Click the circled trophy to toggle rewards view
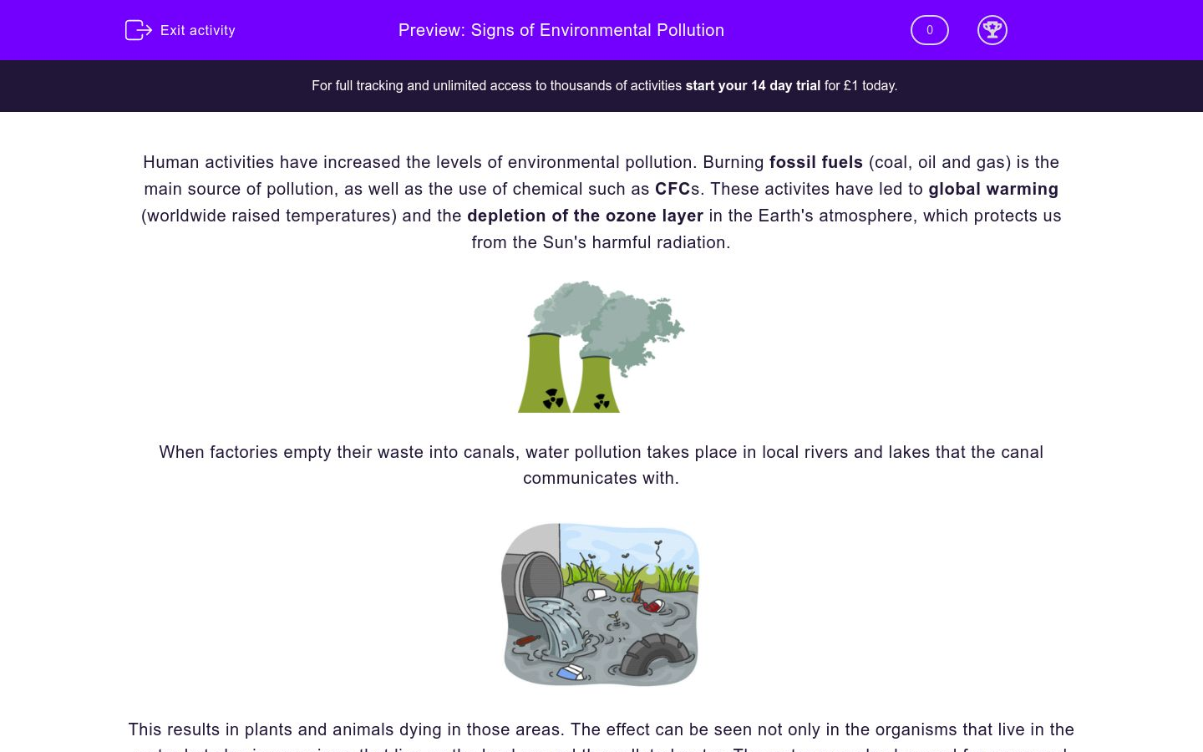The height and width of the screenshot is (752, 1203). coord(992,29)
